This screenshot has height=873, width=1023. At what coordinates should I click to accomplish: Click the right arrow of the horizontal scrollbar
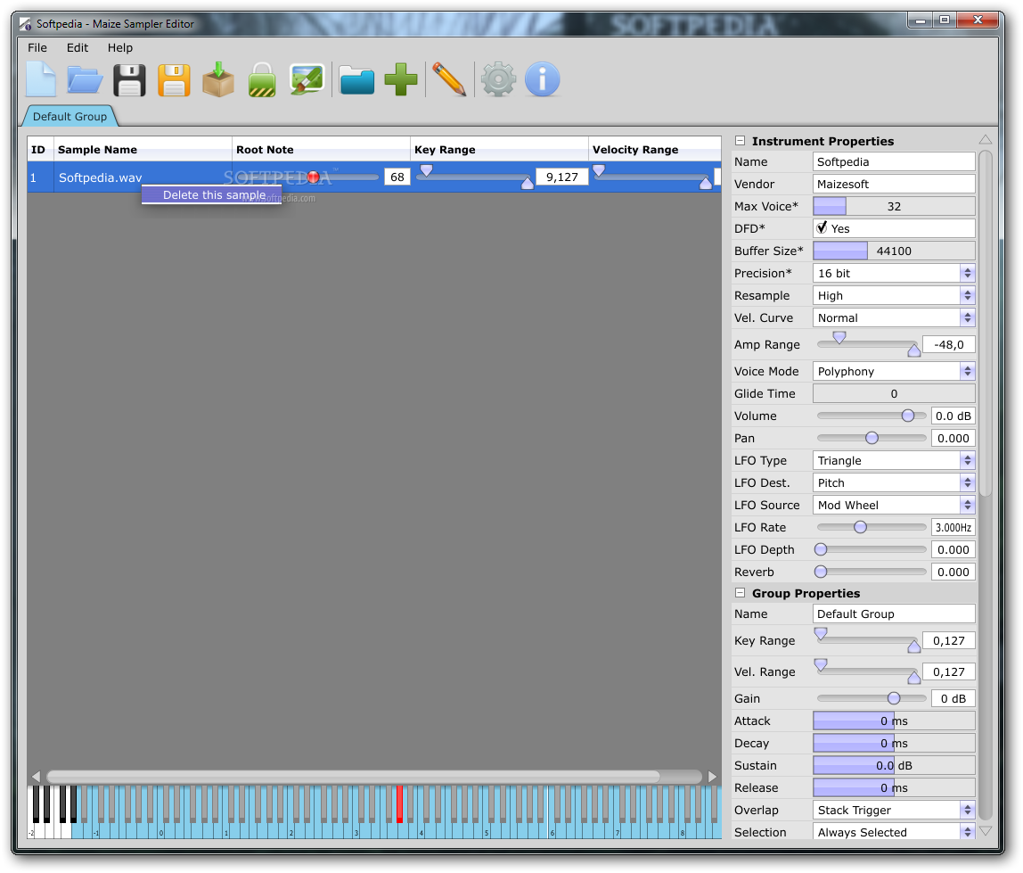(x=712, y=777)
